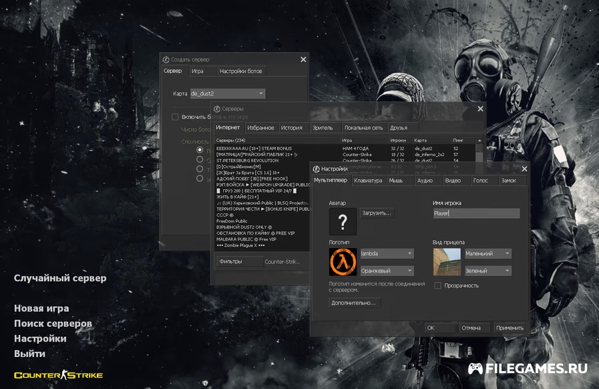Sort servers by the Игроки column header
Viewport: 599px width, 389px height.
click(401, 140)
